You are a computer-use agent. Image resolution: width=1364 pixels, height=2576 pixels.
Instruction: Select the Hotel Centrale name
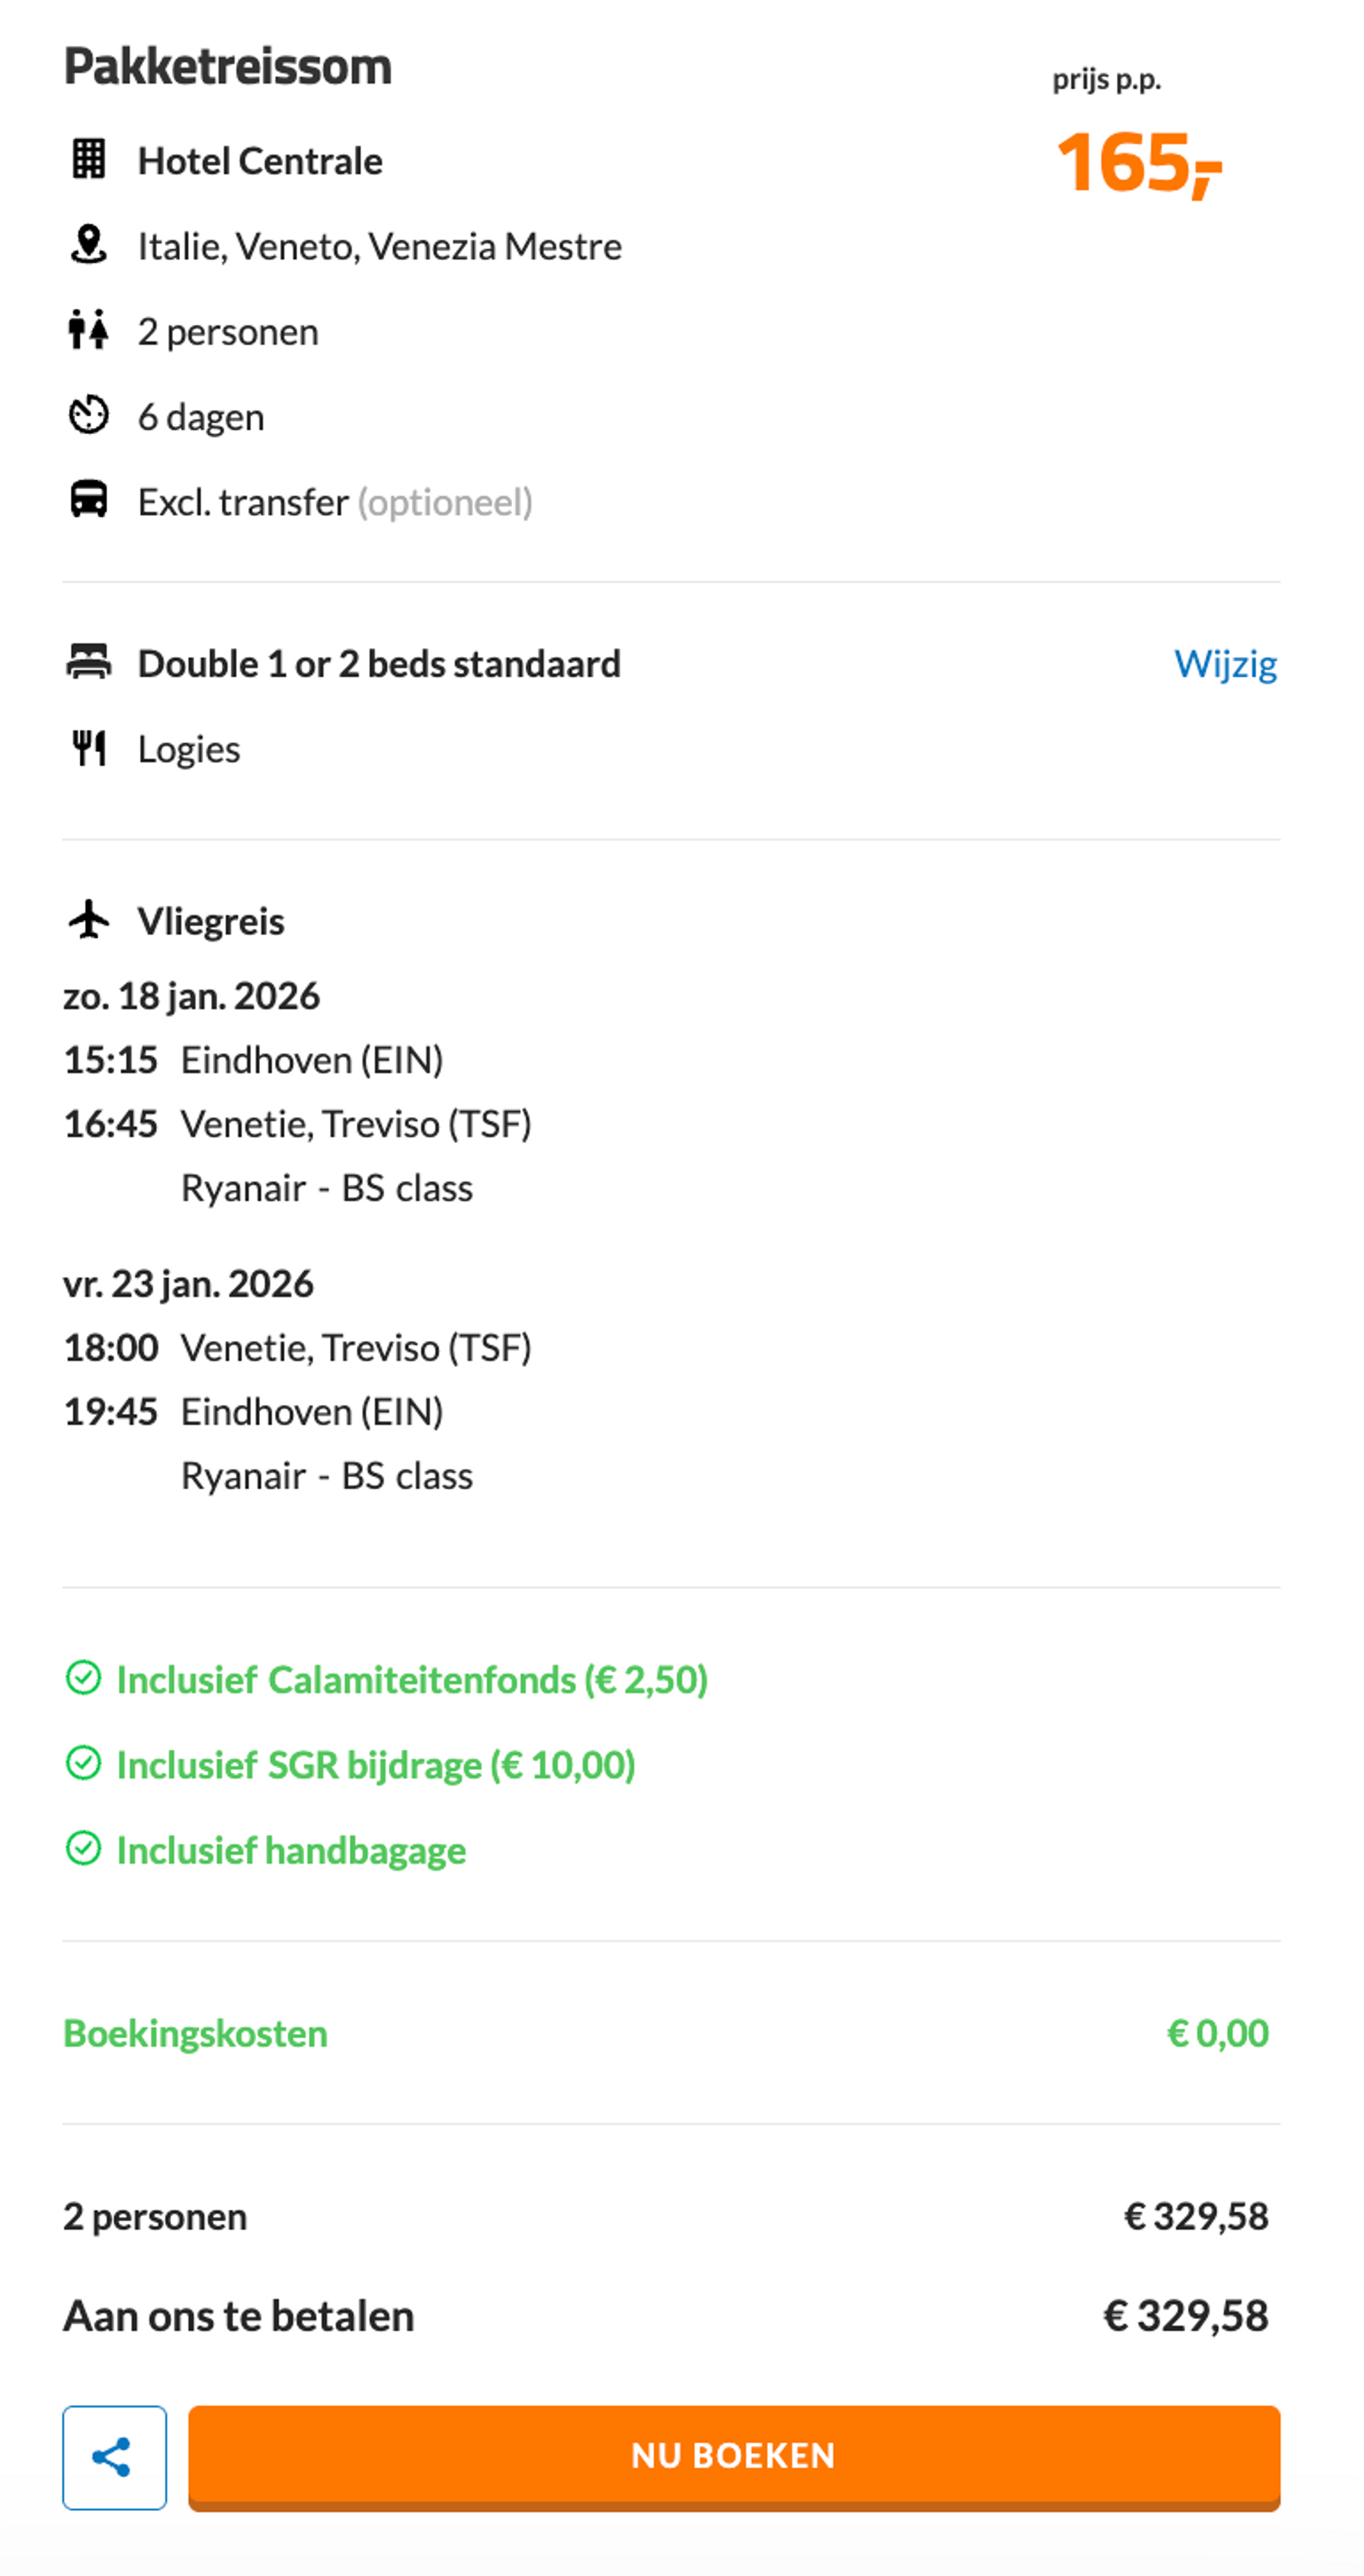click(260, 161)
